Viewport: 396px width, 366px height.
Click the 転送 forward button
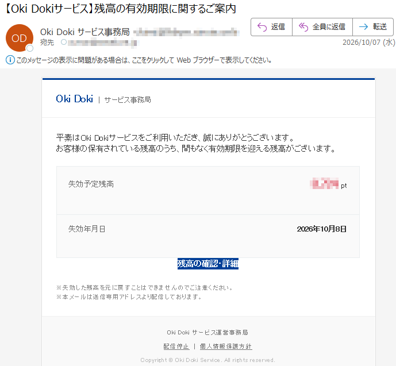tap(373, 27)
